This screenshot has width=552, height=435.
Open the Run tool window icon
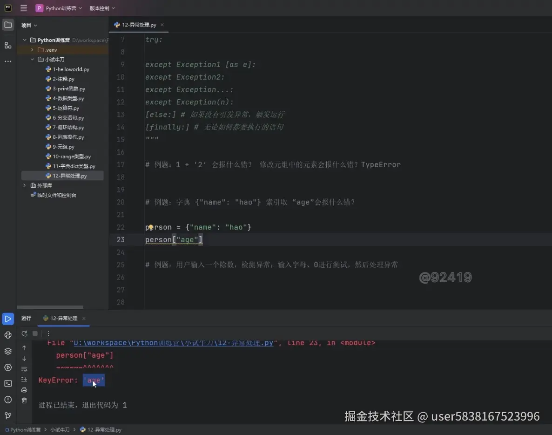8,319
